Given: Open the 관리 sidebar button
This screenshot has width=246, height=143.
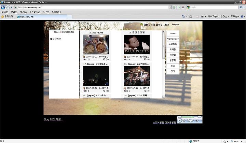Looking at the screenshot, I should [173, 71].
